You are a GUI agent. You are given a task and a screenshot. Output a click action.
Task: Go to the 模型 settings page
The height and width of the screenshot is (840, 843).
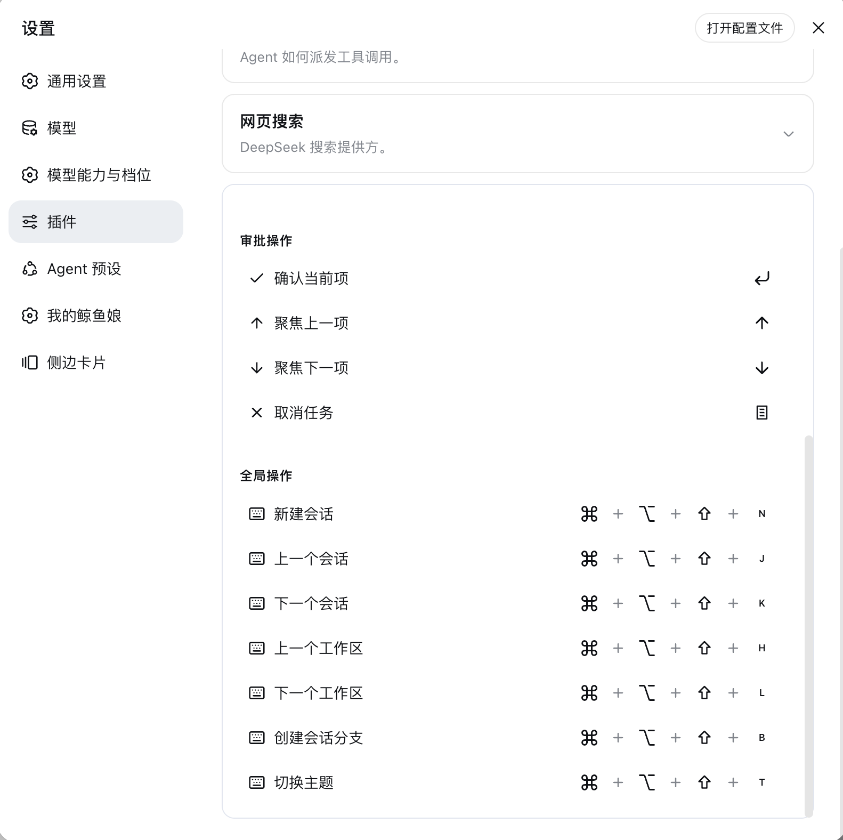[x=96, y=128]
